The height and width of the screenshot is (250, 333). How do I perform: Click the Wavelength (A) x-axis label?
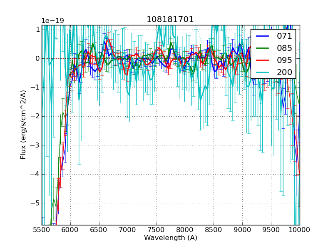coord(171,238)
